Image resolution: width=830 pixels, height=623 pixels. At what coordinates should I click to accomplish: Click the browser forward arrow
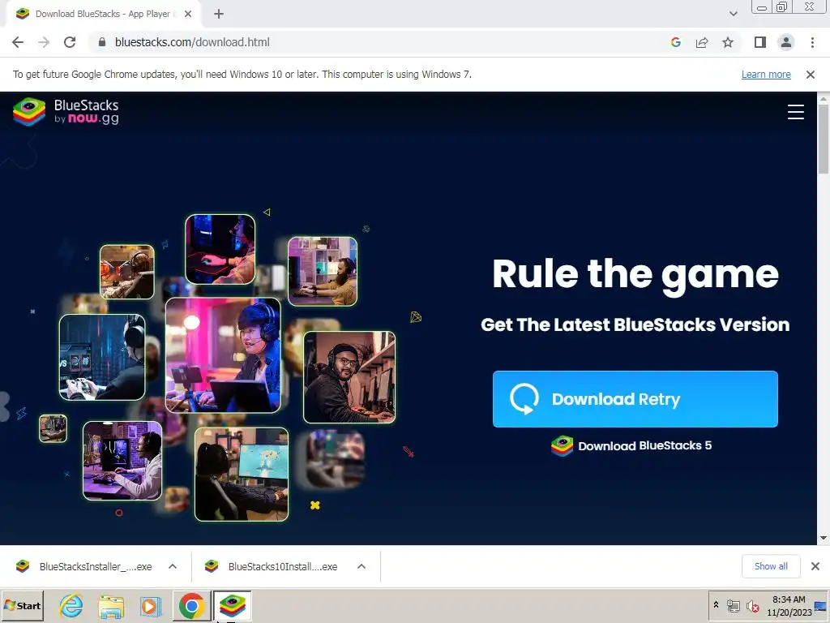click(44, 42)
